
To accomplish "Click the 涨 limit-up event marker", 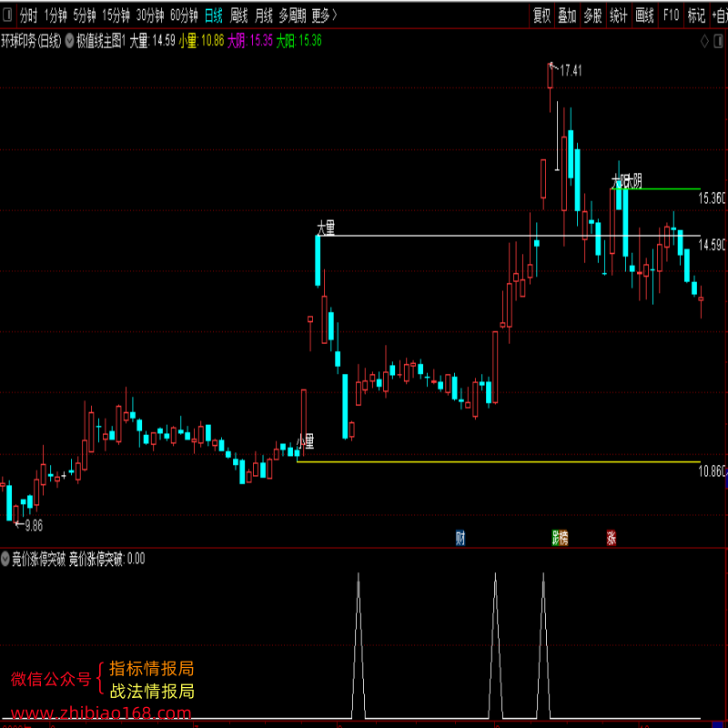I will [x=612, y=538].
